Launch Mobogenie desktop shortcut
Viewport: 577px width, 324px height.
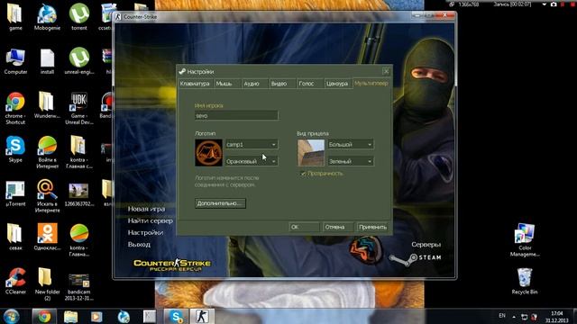[47, 16]
